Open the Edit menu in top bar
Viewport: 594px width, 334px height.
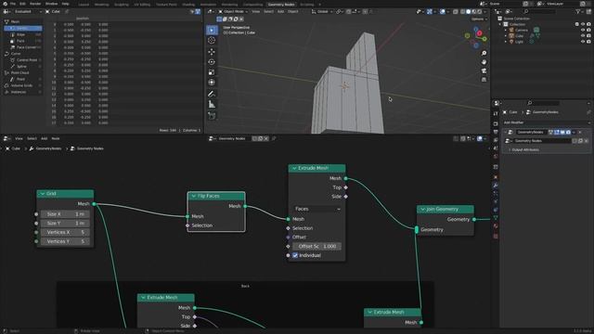click(x=22, y=4)
